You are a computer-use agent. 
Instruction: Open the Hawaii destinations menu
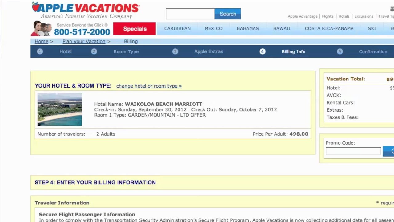click(x=282, y=28)
